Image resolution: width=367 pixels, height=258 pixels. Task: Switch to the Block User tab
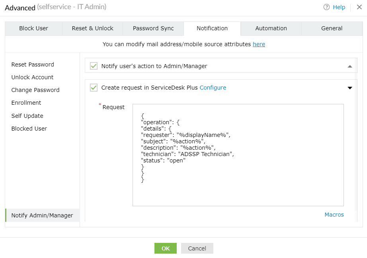(x=33, y=28)
